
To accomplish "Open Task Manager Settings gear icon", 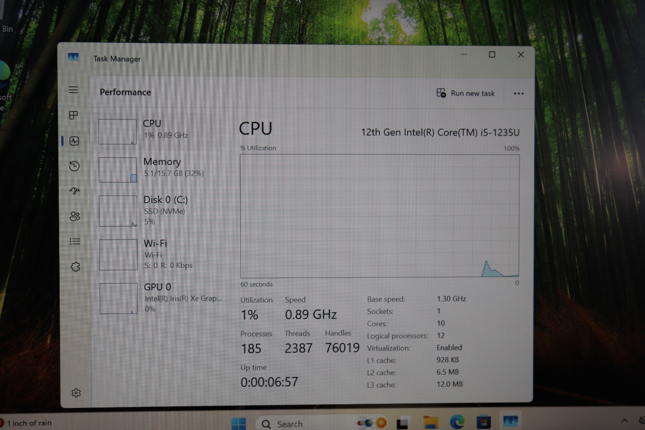I will (76, 393).
